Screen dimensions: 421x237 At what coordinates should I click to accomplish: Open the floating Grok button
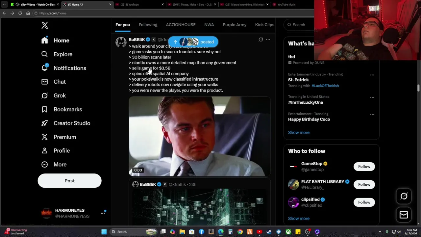coord(404,196)
